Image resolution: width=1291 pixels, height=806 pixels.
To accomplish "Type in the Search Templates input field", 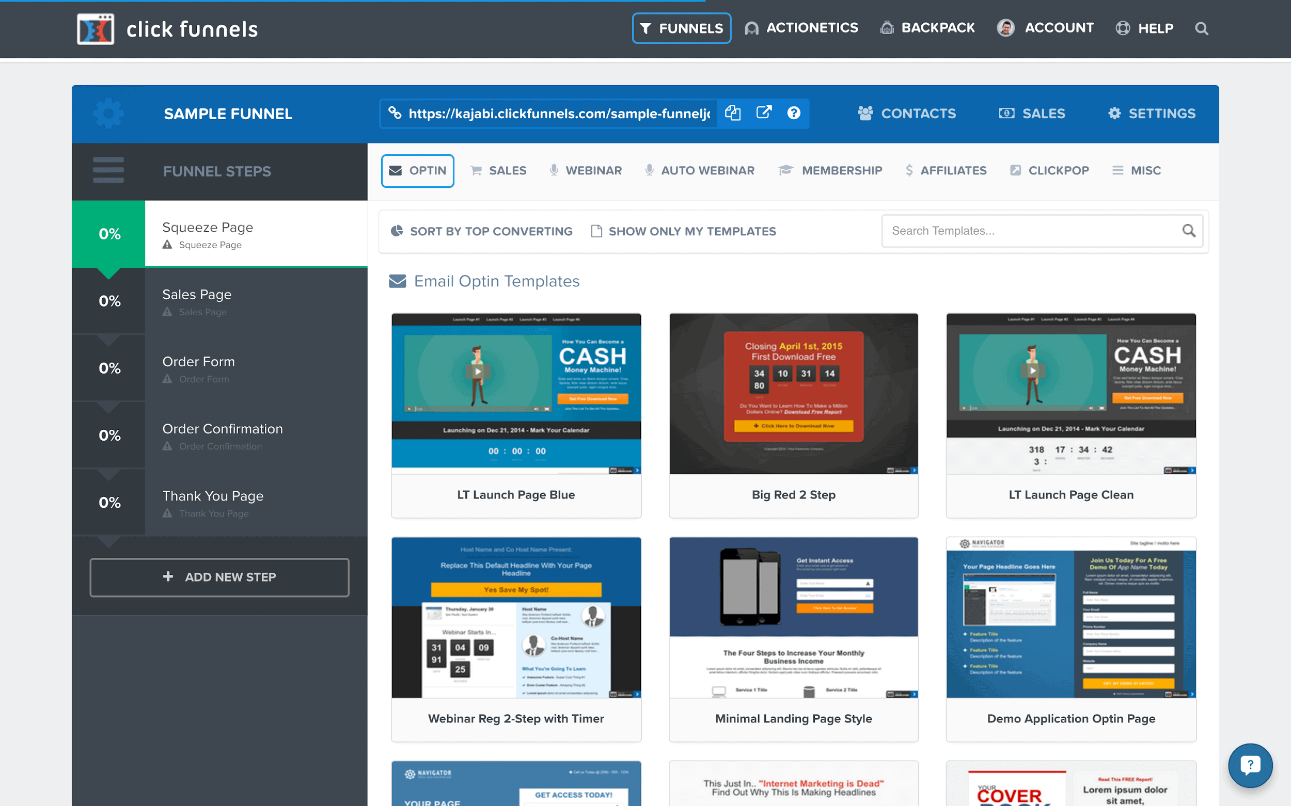I will point(1034,230).
